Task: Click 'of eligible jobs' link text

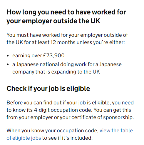Action: [x=24, y=138]
